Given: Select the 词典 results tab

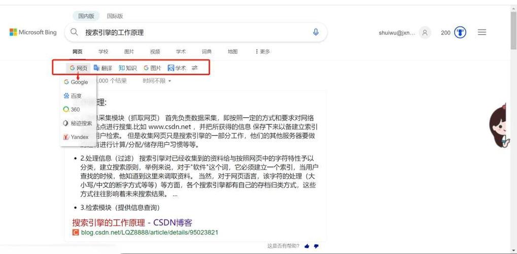Looking at the screenshot, I should coord(206,51).
